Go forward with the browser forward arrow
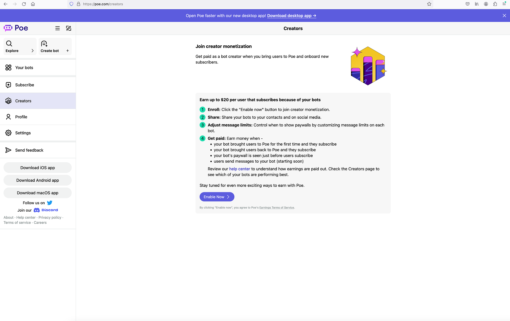This screenshot has height=321, width=510. [x=15, y=4]
